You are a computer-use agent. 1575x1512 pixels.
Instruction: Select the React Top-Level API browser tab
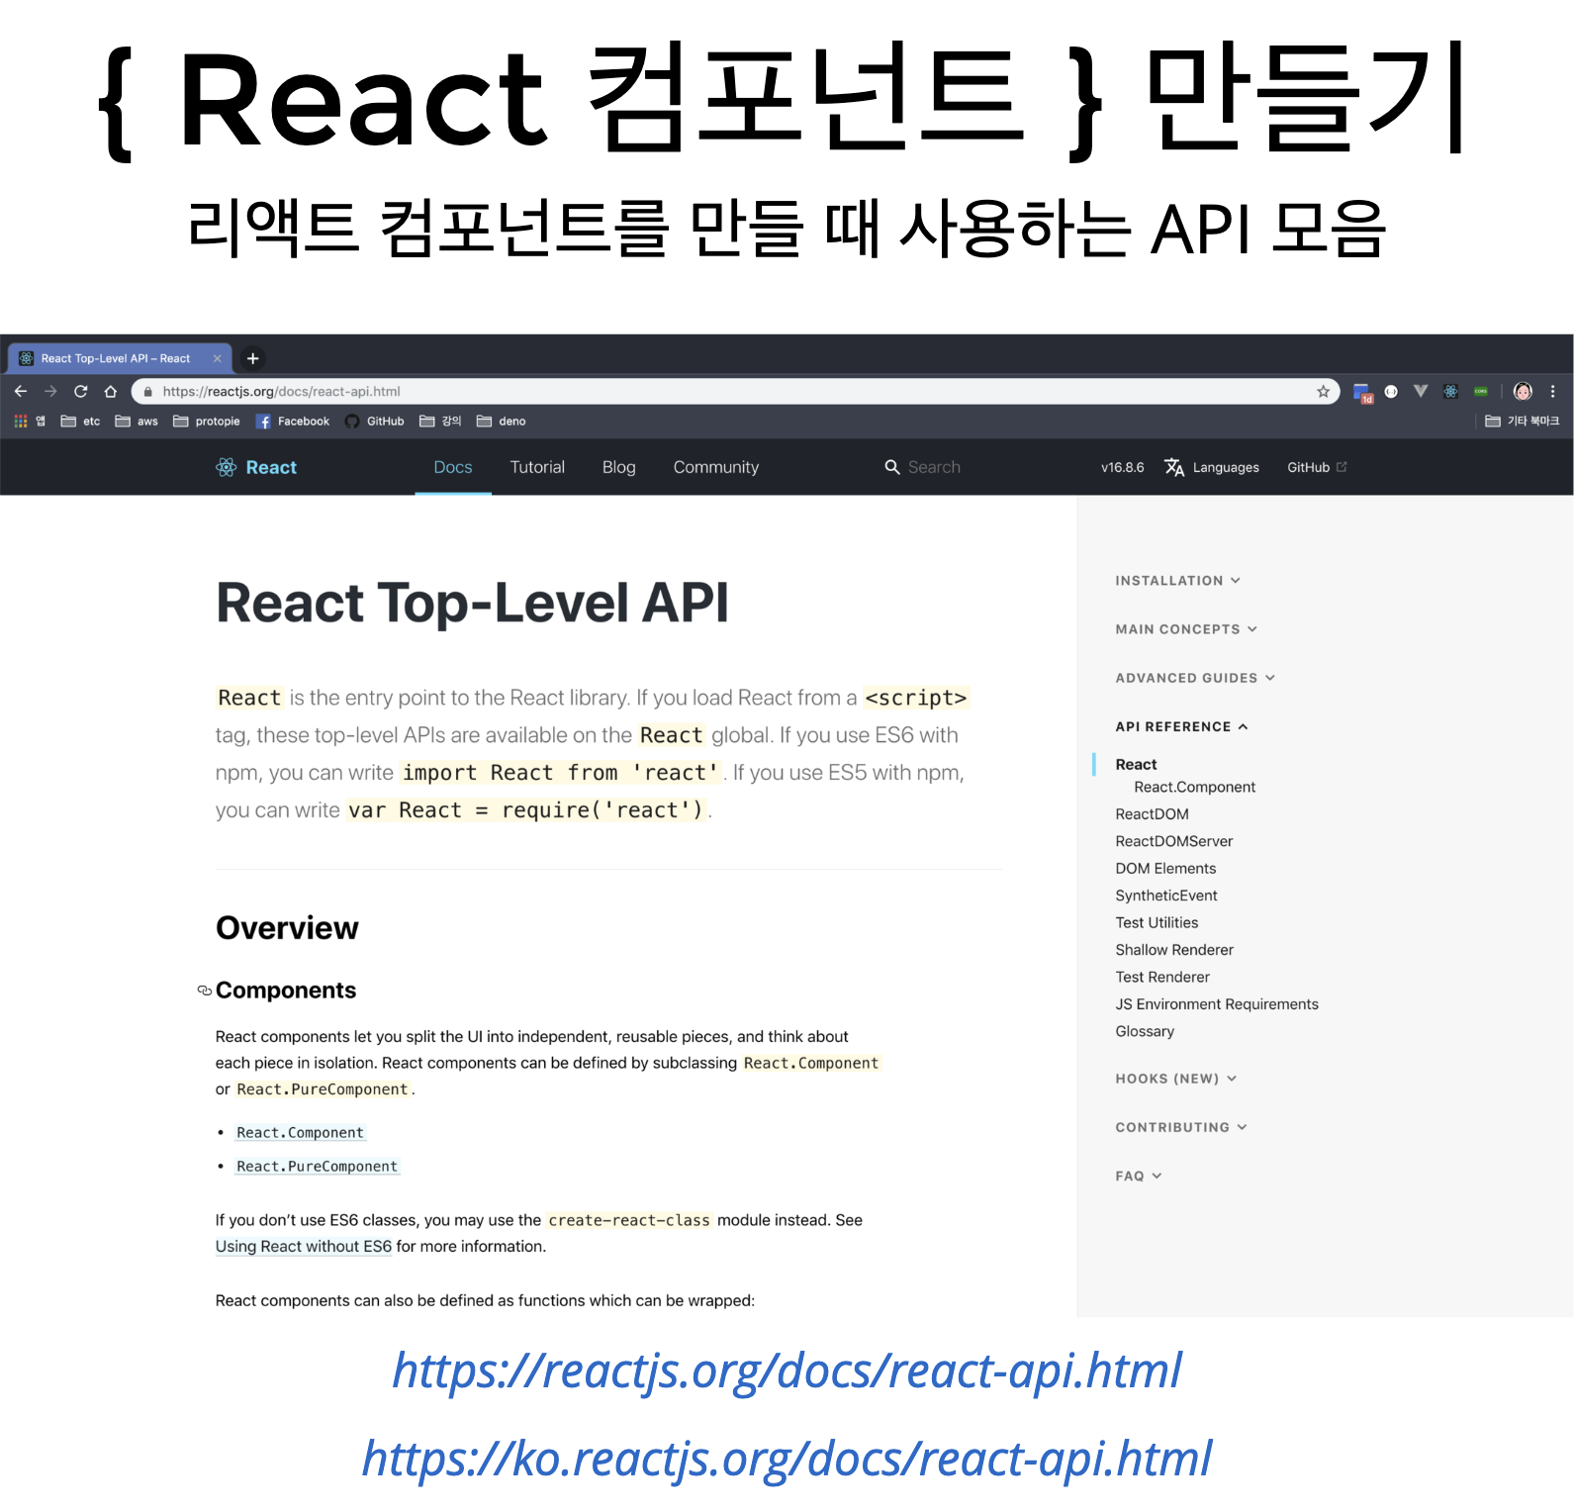(x=121, y=358)
